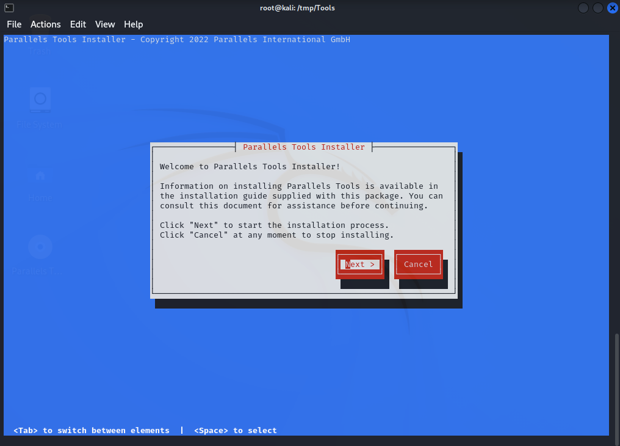
Task: Close the terminal window
Action: (613, 8)
